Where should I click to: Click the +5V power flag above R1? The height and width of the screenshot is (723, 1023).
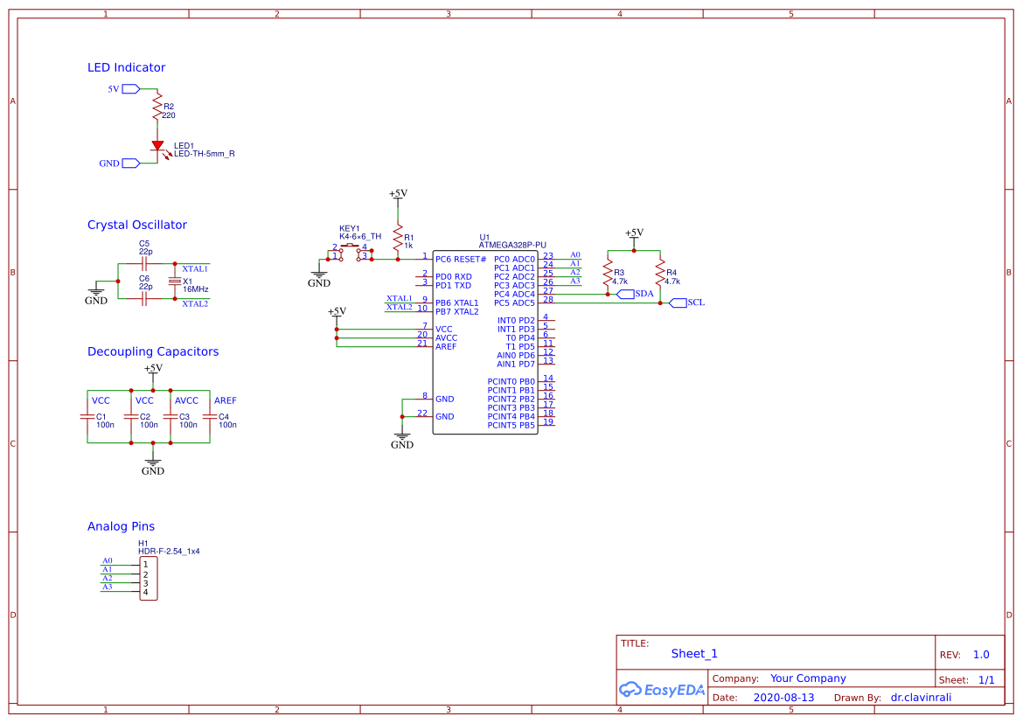tap(400, 196)
